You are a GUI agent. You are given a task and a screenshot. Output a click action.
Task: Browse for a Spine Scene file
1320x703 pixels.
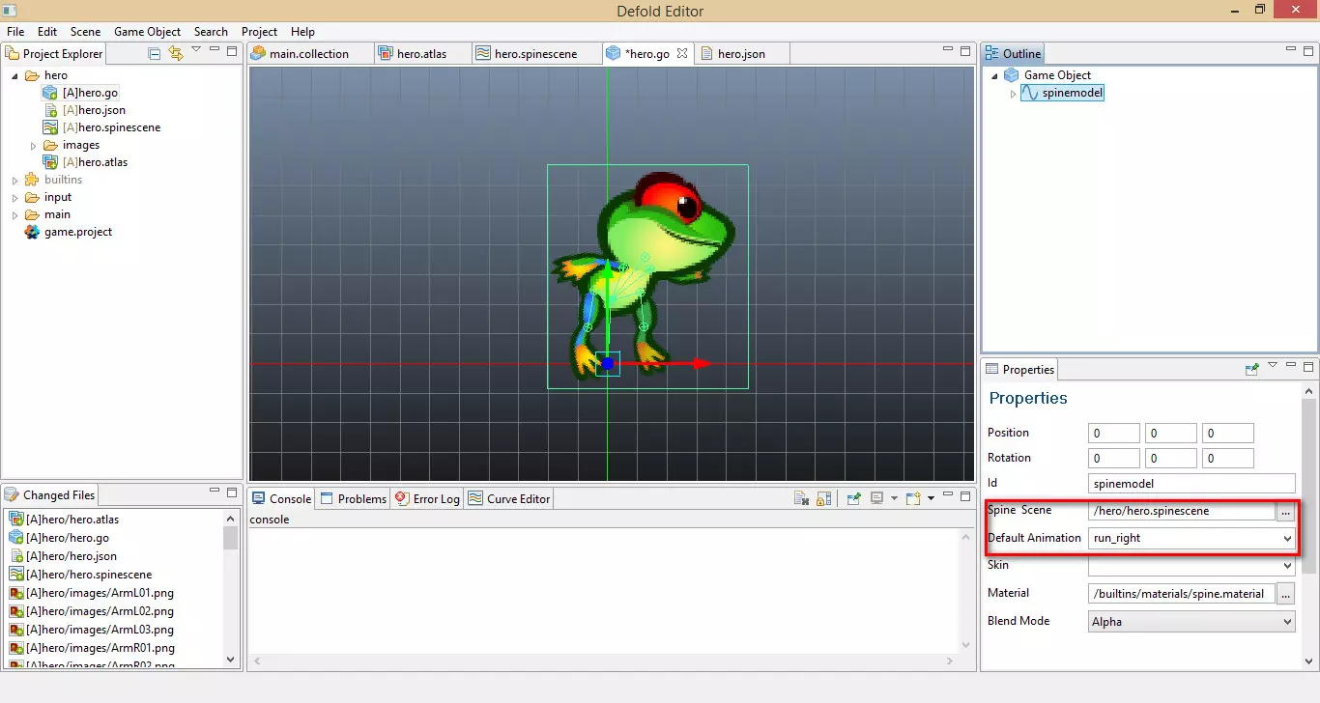[1285, 511]
